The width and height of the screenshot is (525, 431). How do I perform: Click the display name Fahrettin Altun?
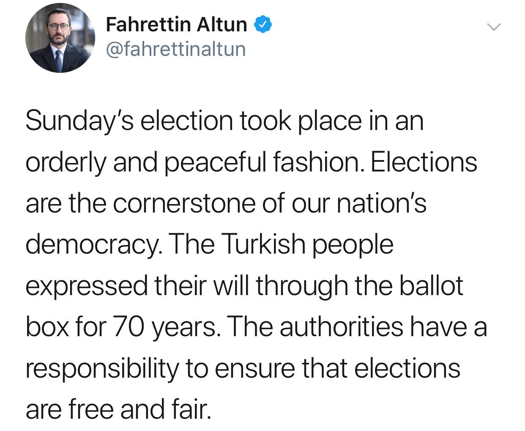(x=176, y=25)
